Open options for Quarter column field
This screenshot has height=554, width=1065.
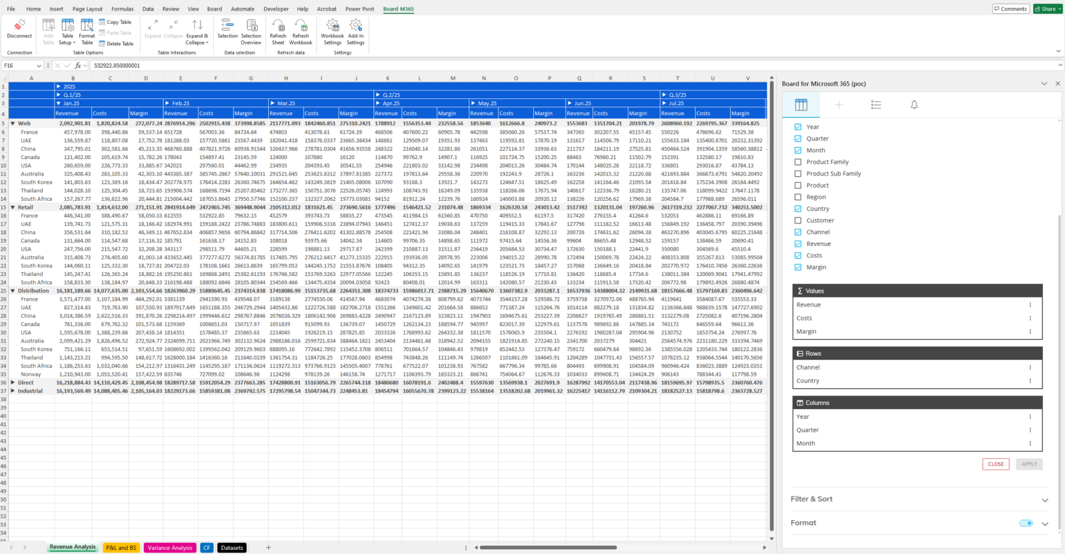[1030, 430]
